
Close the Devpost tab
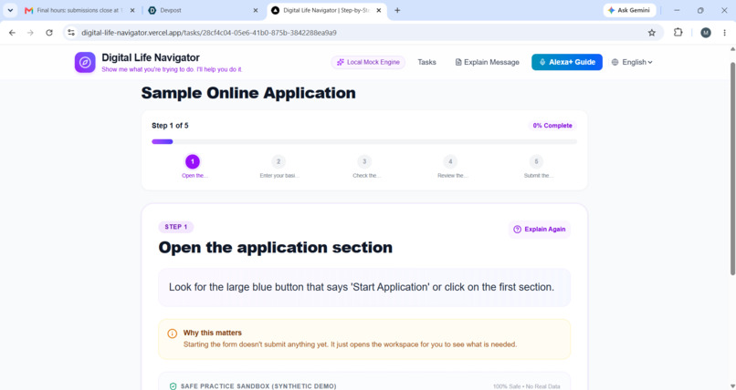coord(256,10)
